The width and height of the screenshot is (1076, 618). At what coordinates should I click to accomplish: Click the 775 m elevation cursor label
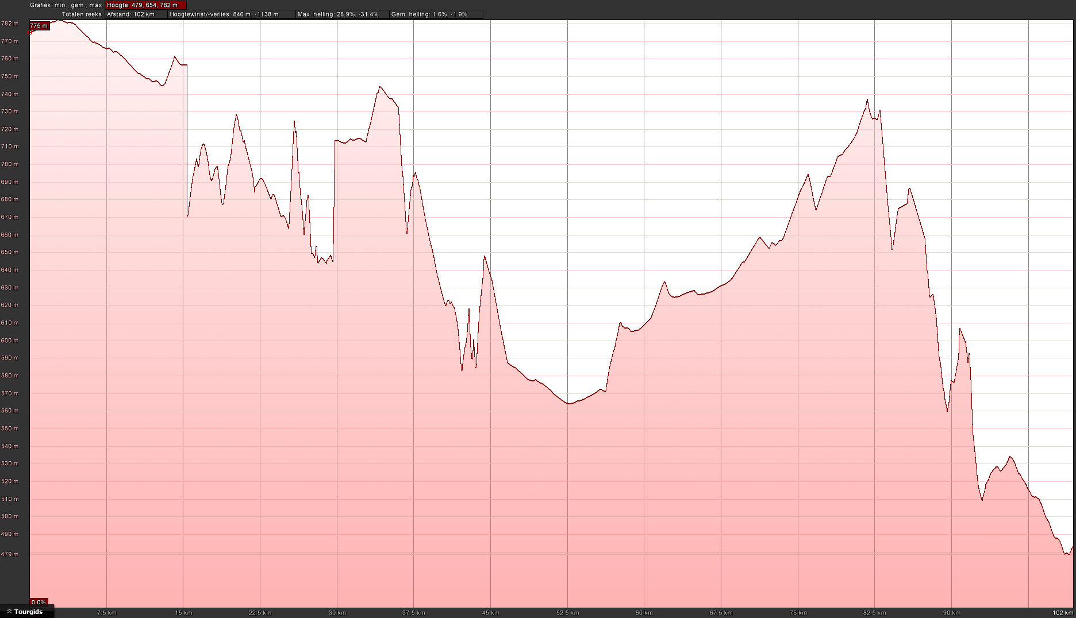coord(39,26)
